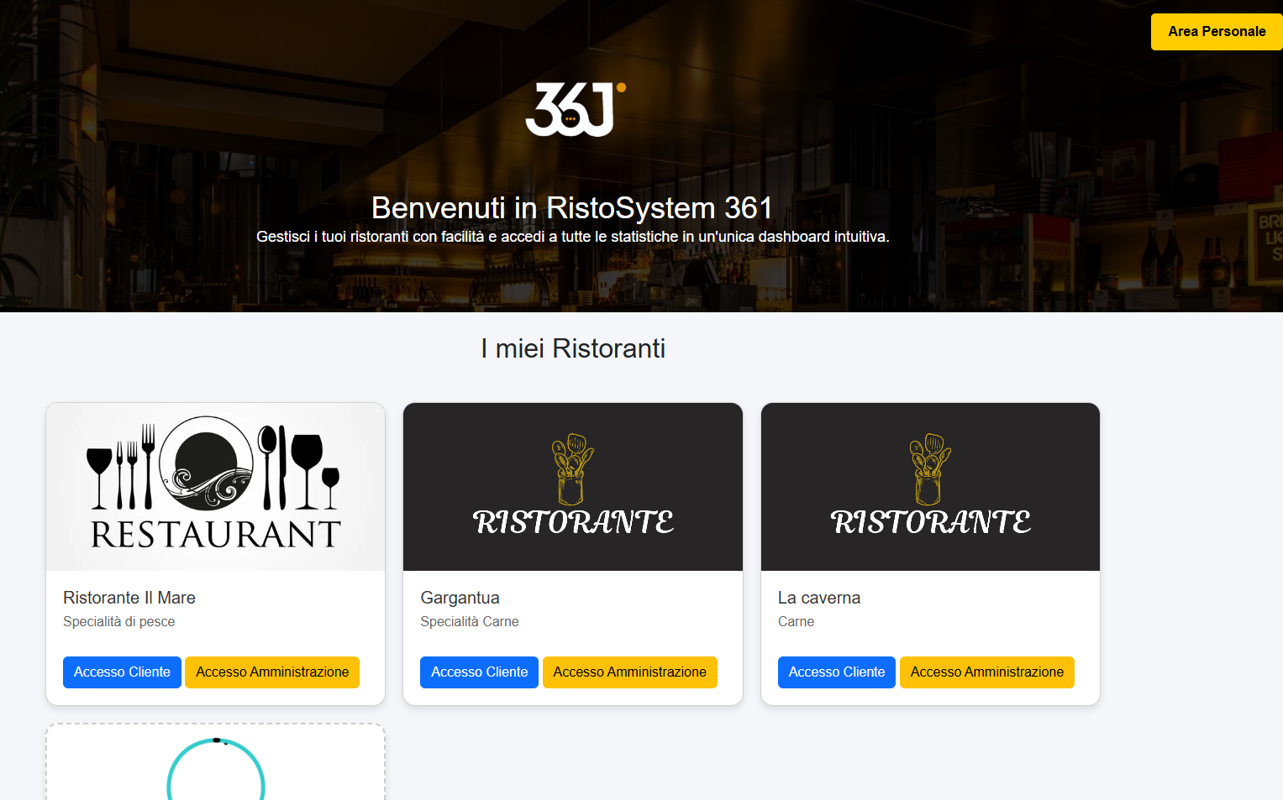The width and height of the screenshot is (1283, 800).
Task: Click the Gargantua card header image
Action: 572,486
